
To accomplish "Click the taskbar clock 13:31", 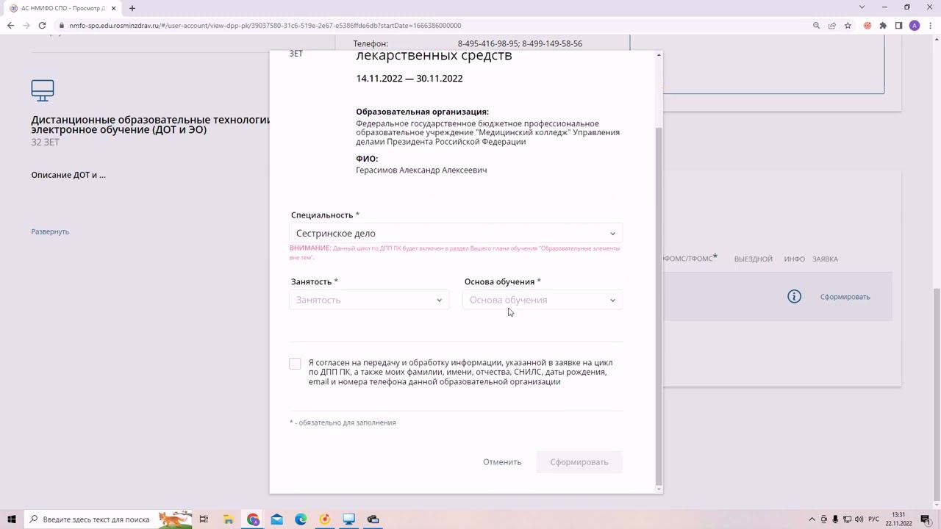I will tap(898, 519).
